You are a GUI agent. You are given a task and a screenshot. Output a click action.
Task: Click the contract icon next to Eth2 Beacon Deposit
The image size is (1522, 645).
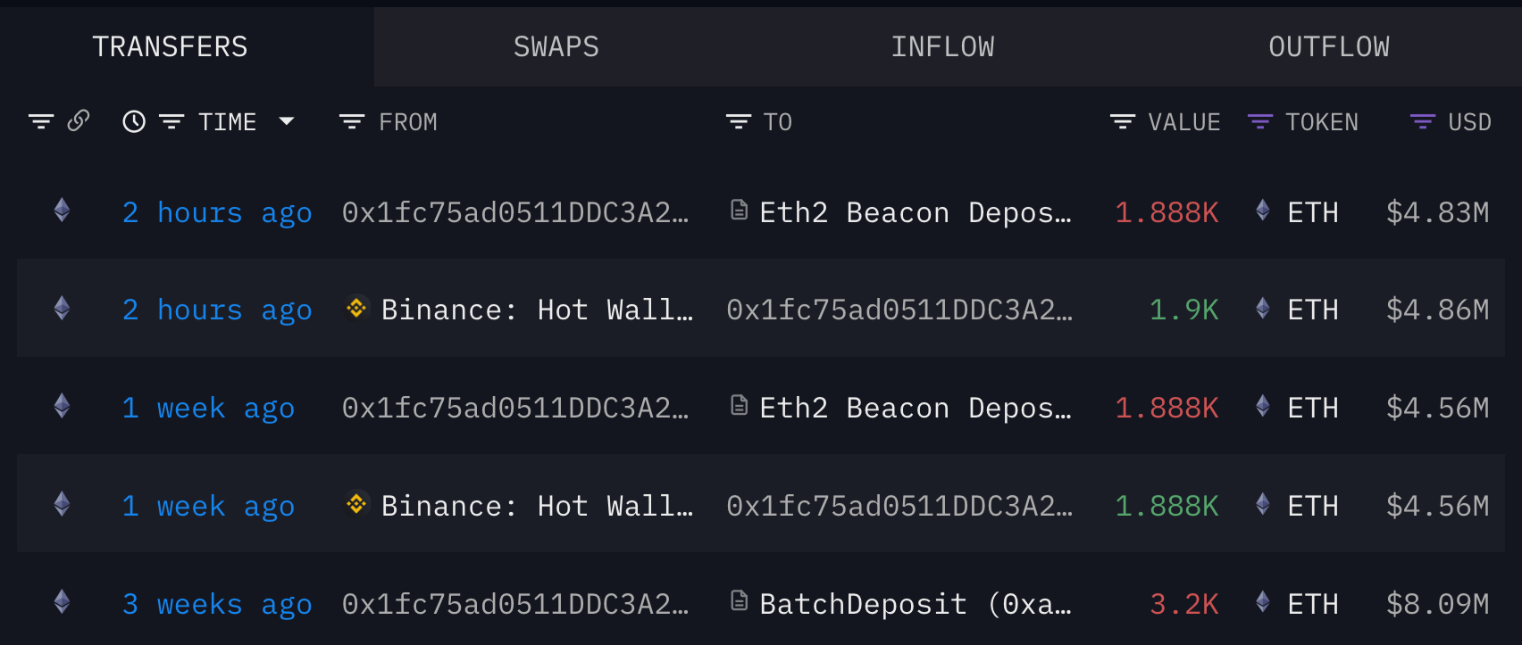(738, 211)
